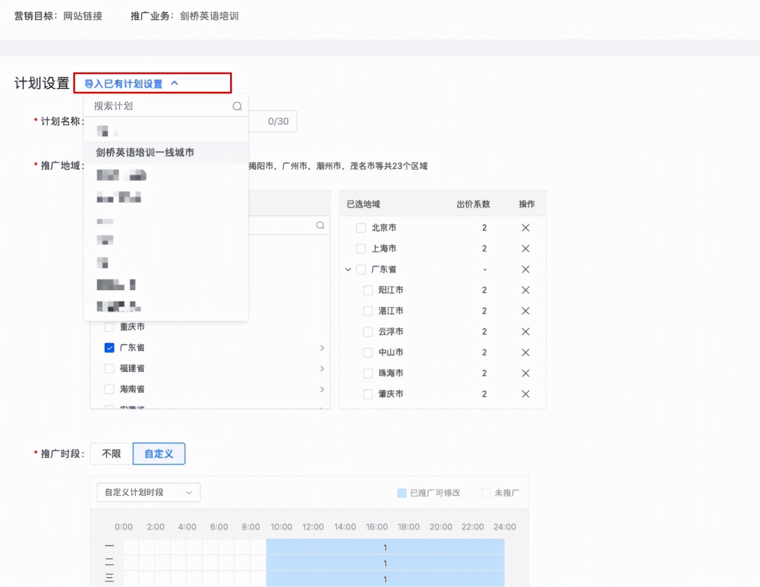Remove 上海市 using its X icon

click(525, 248)
